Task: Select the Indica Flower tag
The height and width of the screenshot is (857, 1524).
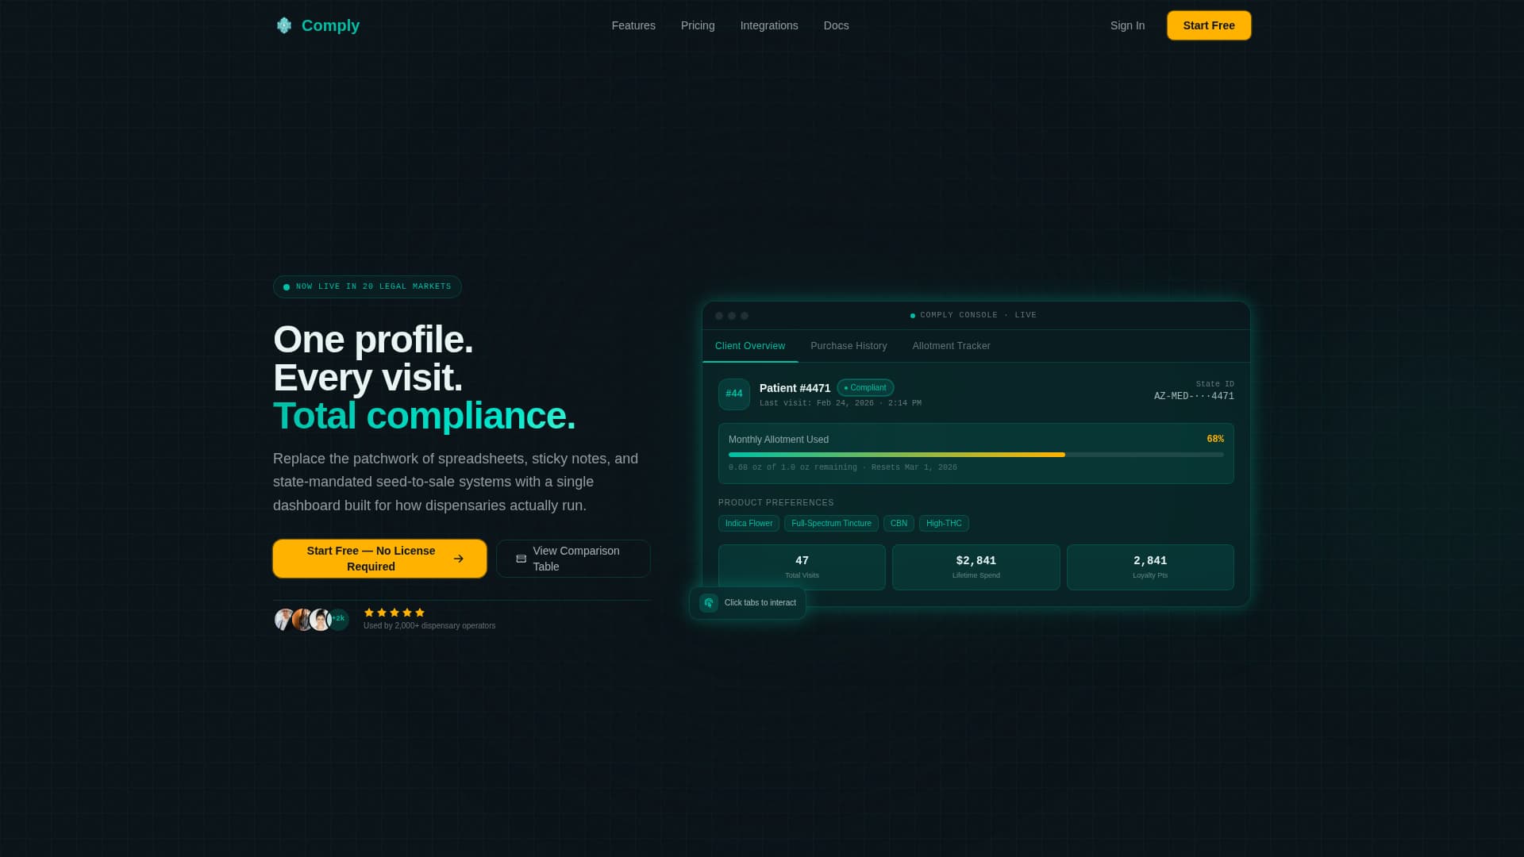Action: (x=749, y=524)
